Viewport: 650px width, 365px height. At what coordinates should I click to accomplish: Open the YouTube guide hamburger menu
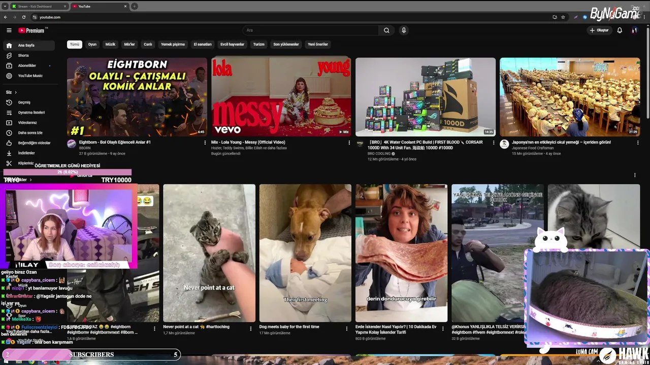[x=9, y=30]
